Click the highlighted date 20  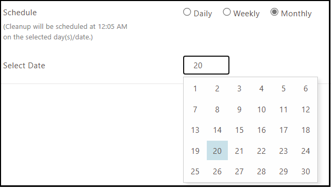tap(217, 151)
